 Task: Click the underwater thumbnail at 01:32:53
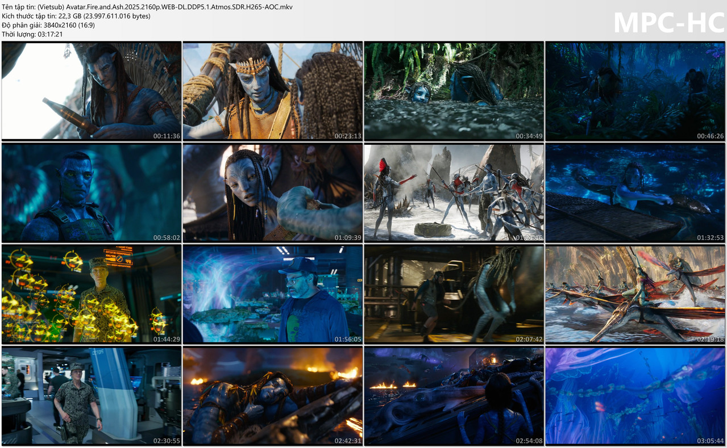(635, 192)
